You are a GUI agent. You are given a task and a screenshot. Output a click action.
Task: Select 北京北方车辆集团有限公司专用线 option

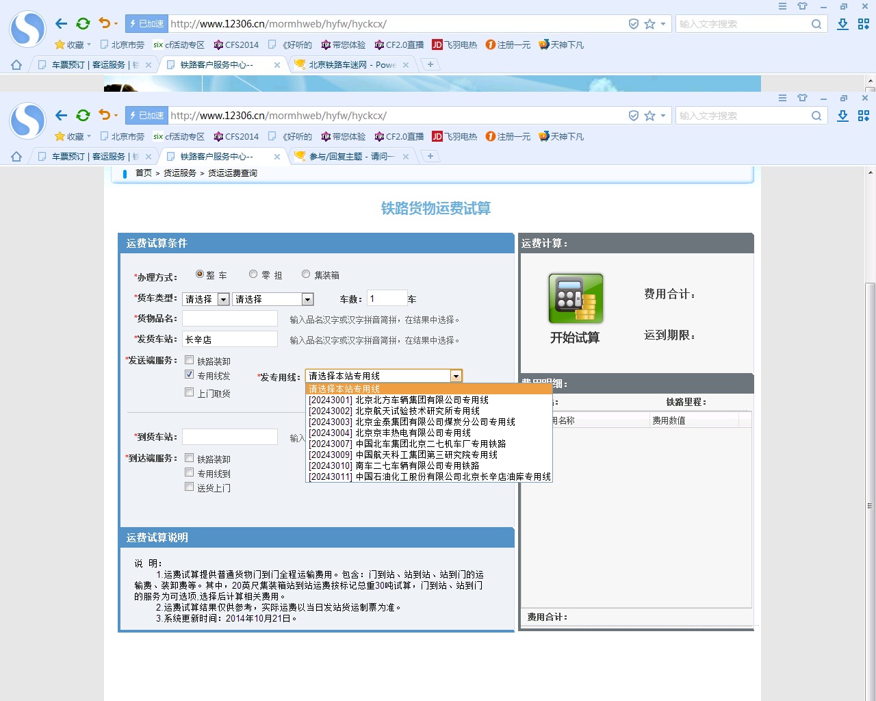[428, 400]
